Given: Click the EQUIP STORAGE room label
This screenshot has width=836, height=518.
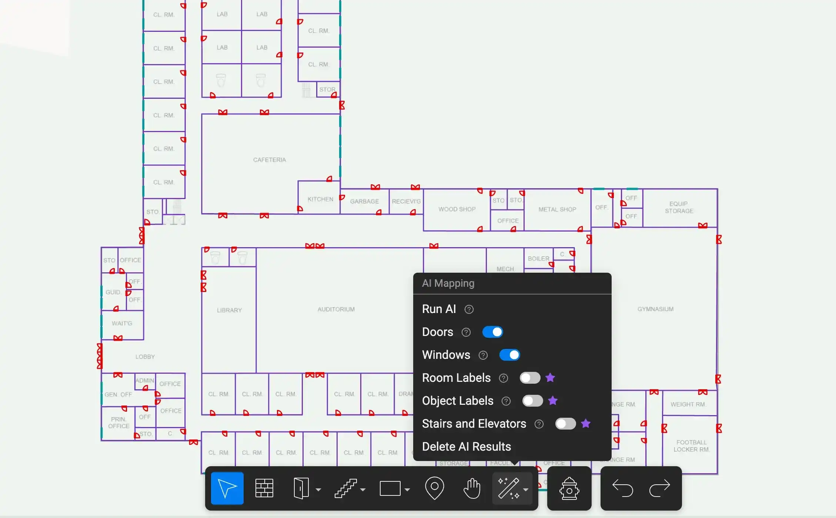Looking at the screenshot, I should pyautogui.click(x=679, y=207).
